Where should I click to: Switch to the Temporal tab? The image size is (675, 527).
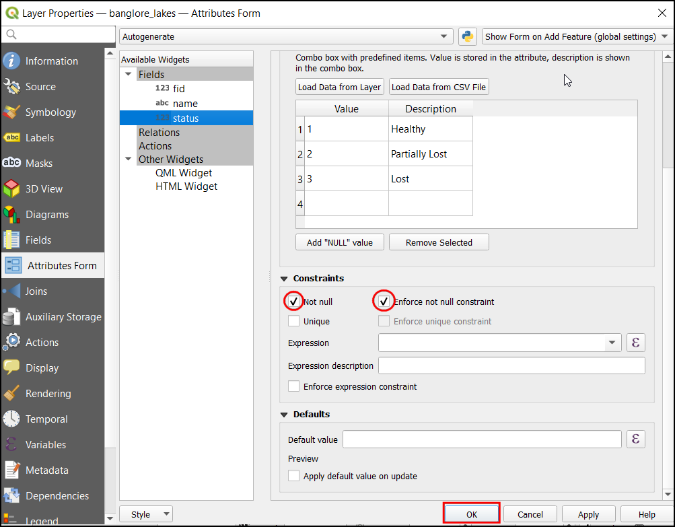point(52,419)
